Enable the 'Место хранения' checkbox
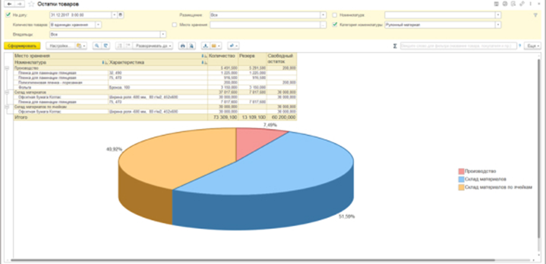 point(174,25)
